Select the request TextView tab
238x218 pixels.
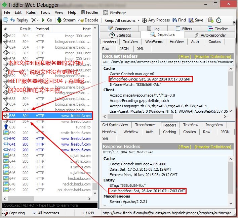130,42
